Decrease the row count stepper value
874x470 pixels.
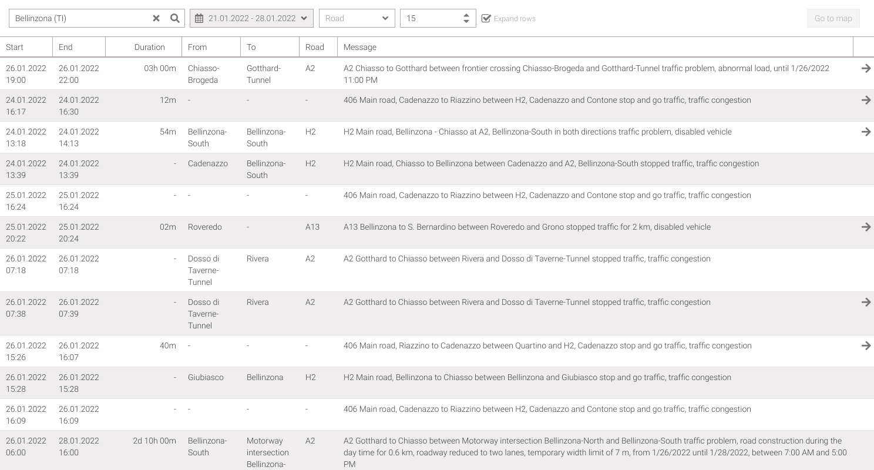[x=466, y=22]
